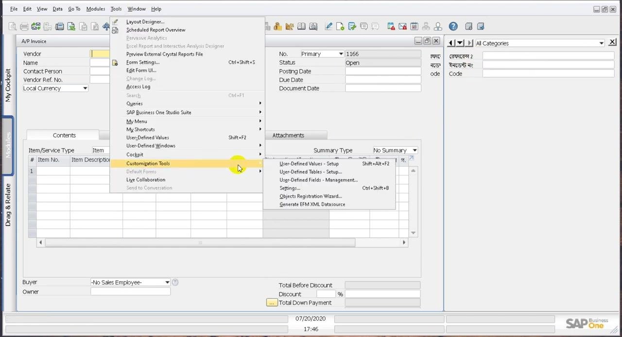Click the Form Settings page-gear toolbar icon
622x337 pixels.
point(340,26)
